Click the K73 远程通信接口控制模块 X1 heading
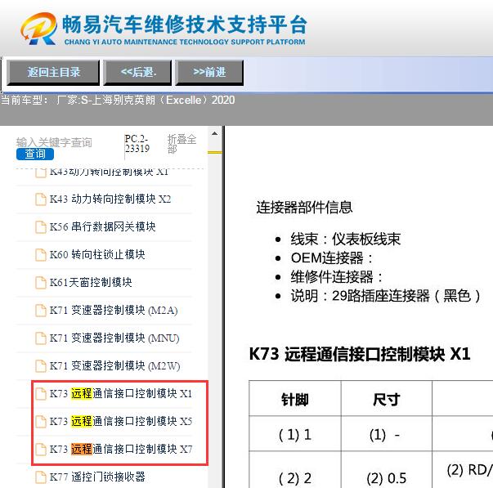The image size is (493, 488). point(360,354)
